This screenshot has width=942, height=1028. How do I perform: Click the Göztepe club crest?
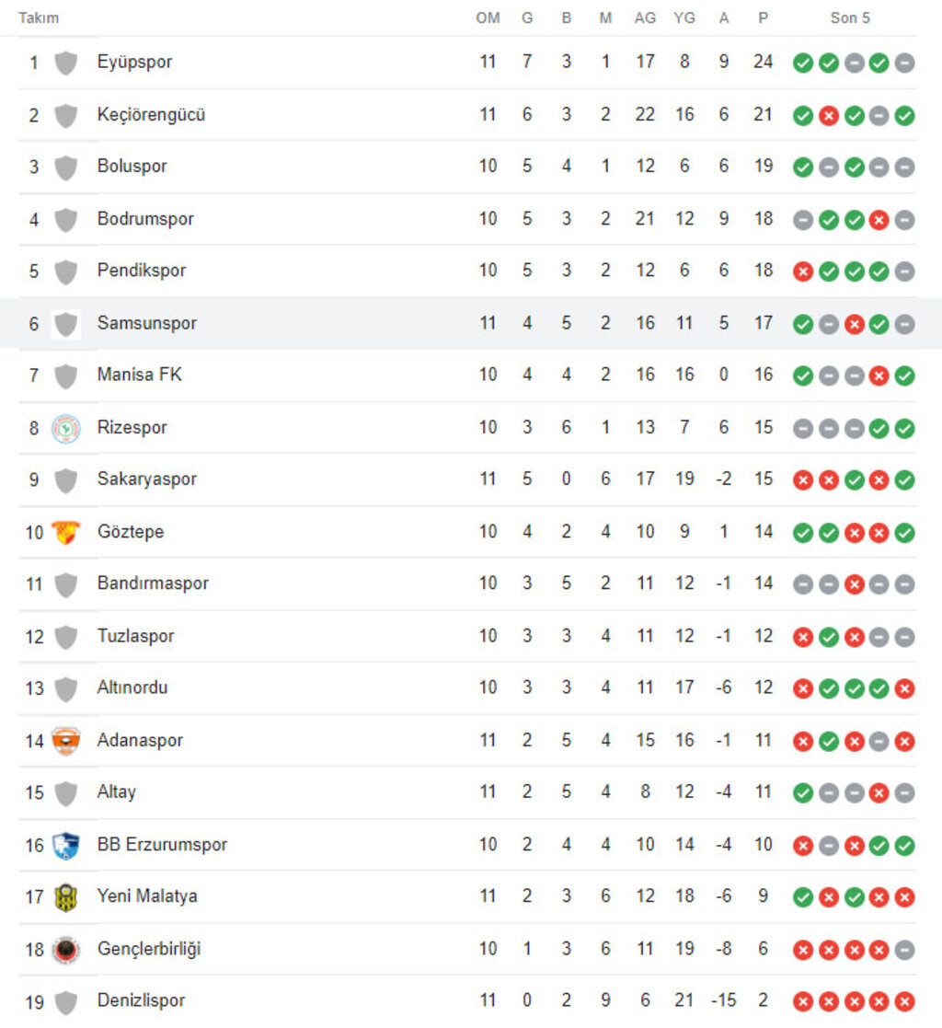65,532
